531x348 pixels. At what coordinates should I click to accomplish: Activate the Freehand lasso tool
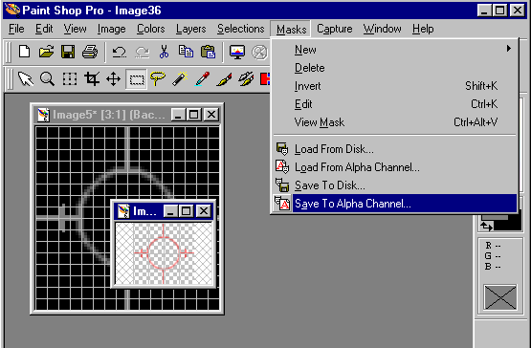coord(158,79)
